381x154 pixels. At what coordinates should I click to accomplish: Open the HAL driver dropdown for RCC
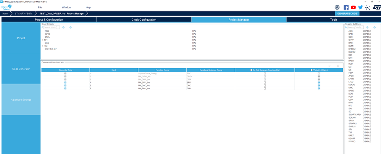click(194, 31)
